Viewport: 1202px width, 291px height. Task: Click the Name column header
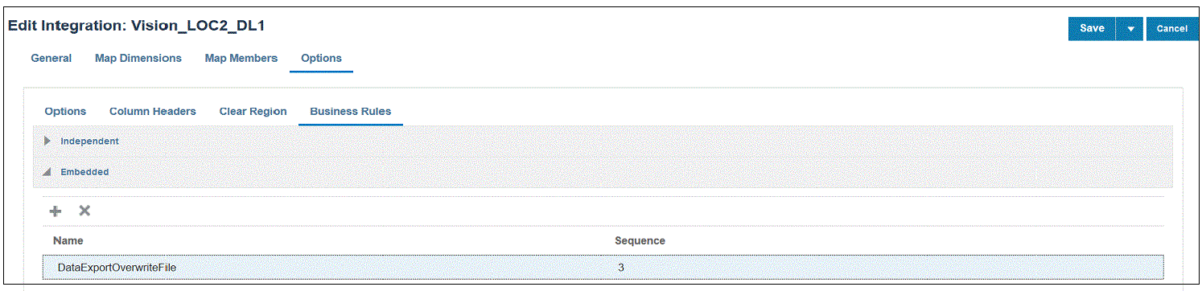(x=68, y=240)
